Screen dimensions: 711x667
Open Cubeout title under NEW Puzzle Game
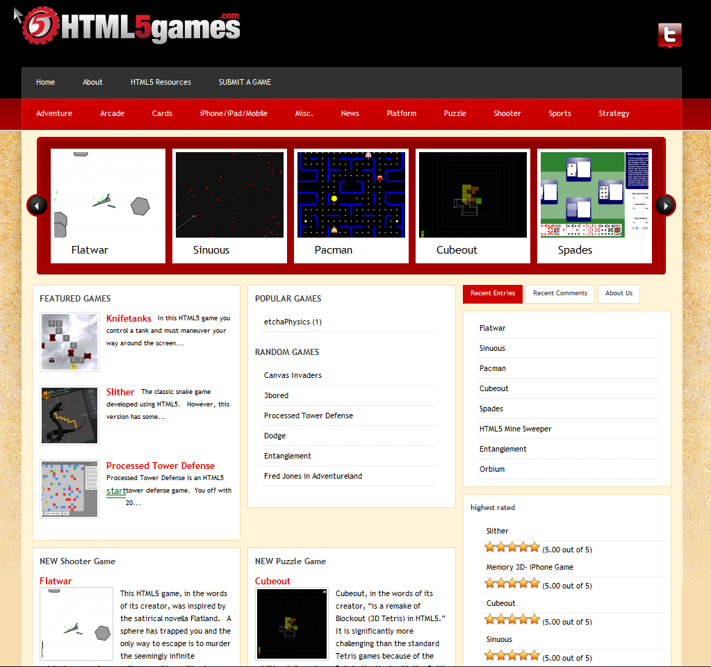click(x=272, y=582)
